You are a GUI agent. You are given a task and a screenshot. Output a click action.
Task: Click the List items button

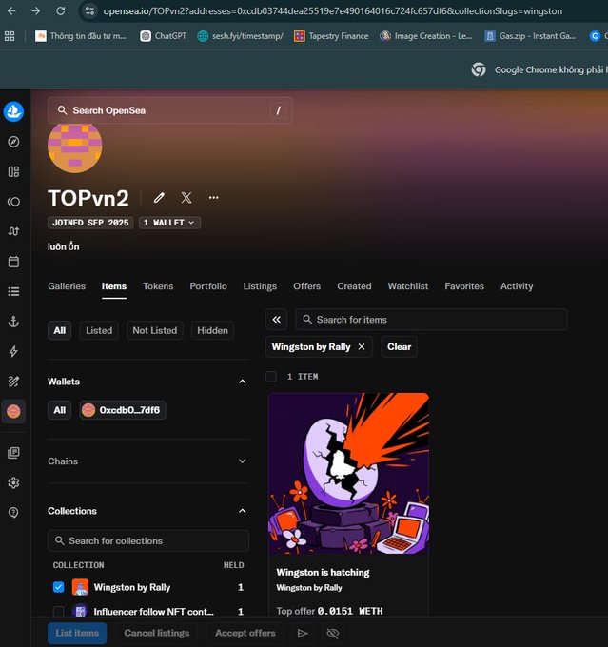pyautogui.click(x=77, y=633)
